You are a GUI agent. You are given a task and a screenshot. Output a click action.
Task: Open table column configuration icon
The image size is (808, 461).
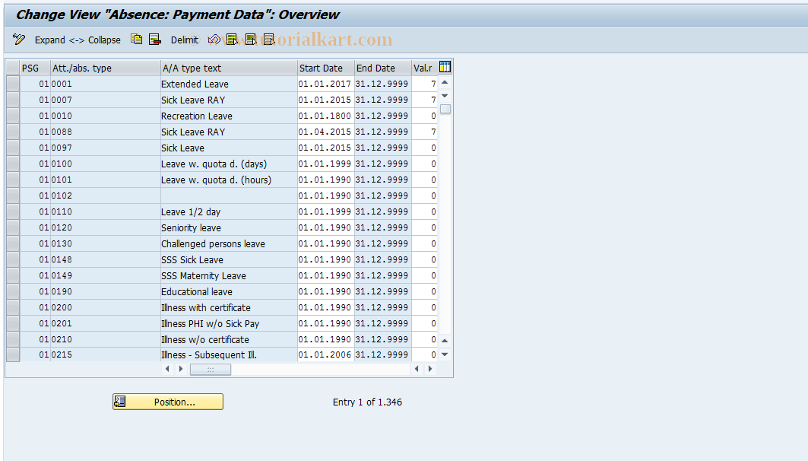(x=445, y=67)
